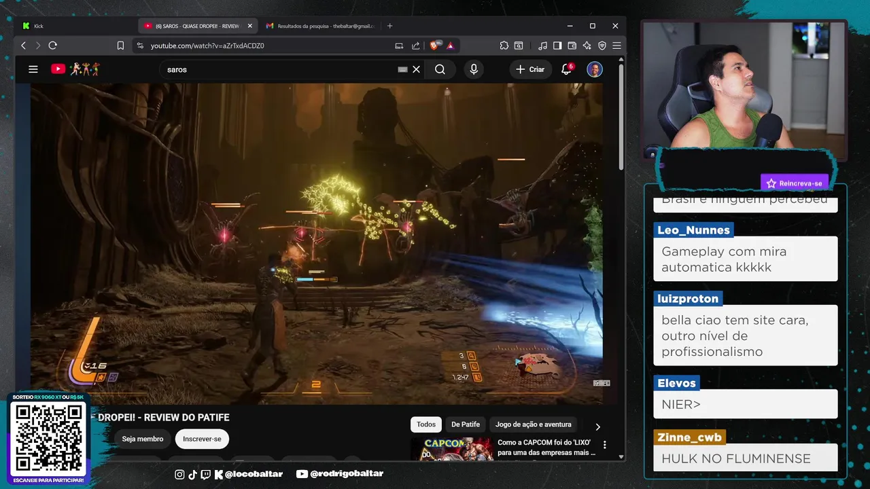Click the Reincreva-se button on stream overlay

click(795, 183)
